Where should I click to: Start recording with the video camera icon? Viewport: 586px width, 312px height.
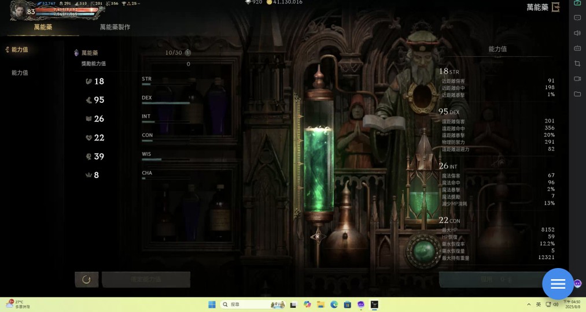pyautogui.click(x=577, y=79)
